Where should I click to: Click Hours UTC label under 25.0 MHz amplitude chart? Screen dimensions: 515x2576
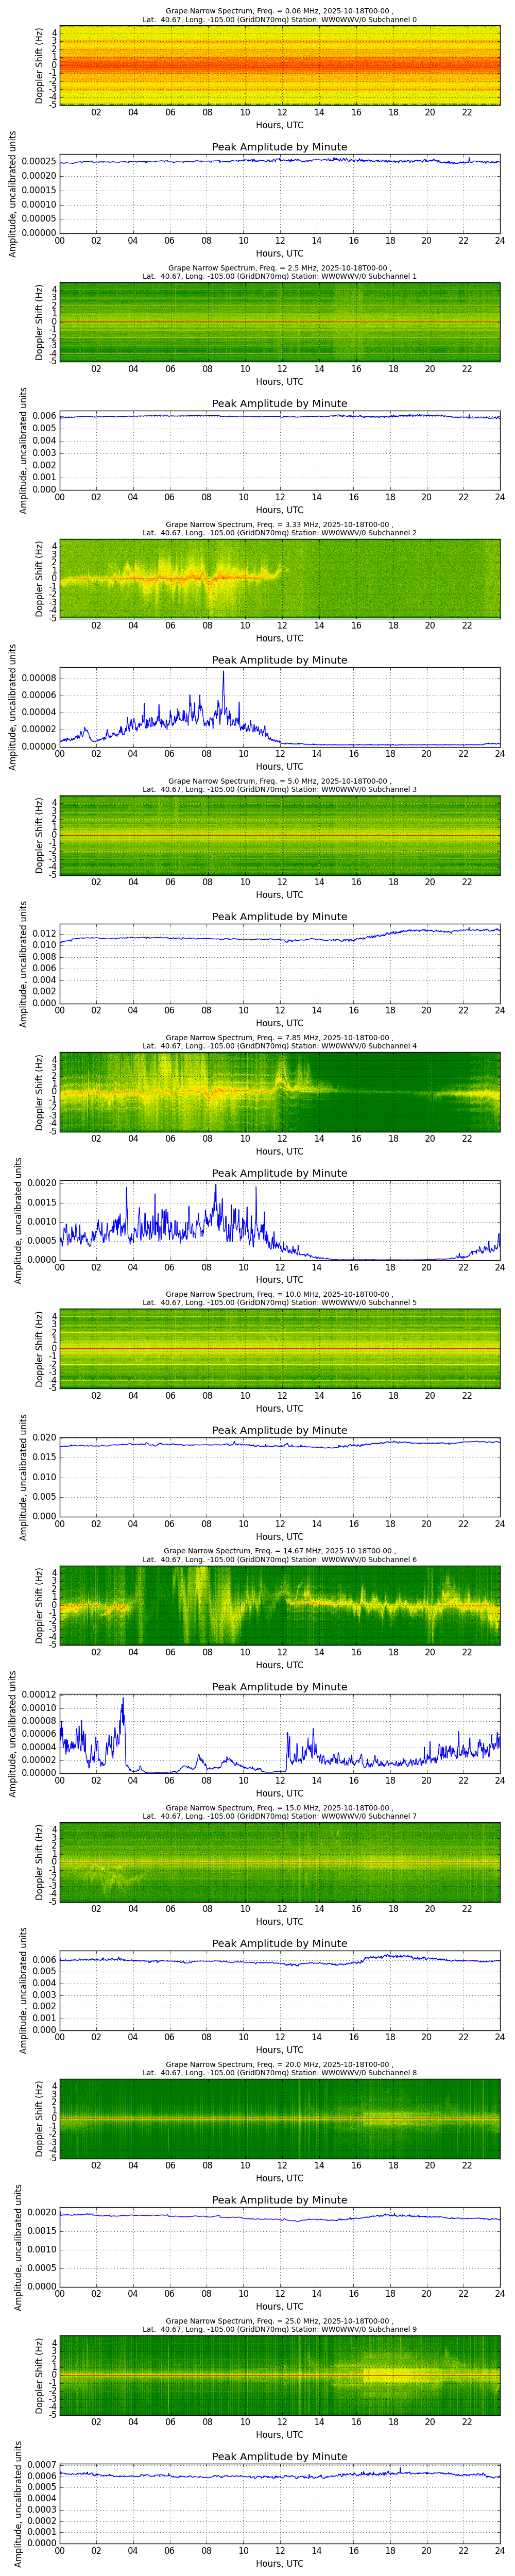click(x=279, y=2563)
